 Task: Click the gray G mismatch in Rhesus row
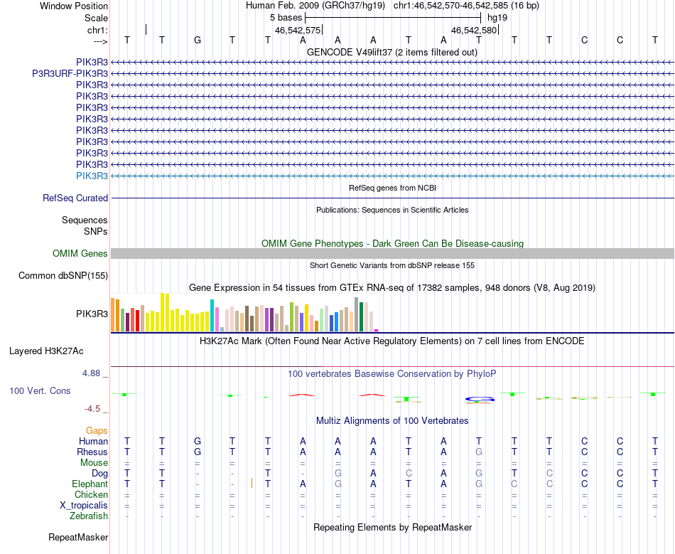pyautogui.click(x=479, y=452)
